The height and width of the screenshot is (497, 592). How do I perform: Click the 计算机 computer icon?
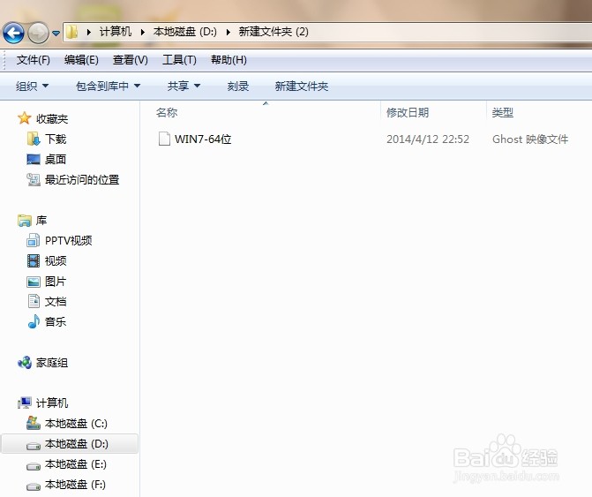point(25,403)
